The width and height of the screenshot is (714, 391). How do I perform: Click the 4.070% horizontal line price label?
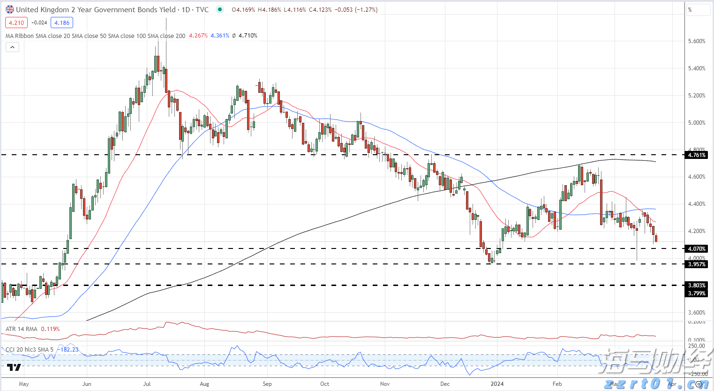[x=697, y=248]
